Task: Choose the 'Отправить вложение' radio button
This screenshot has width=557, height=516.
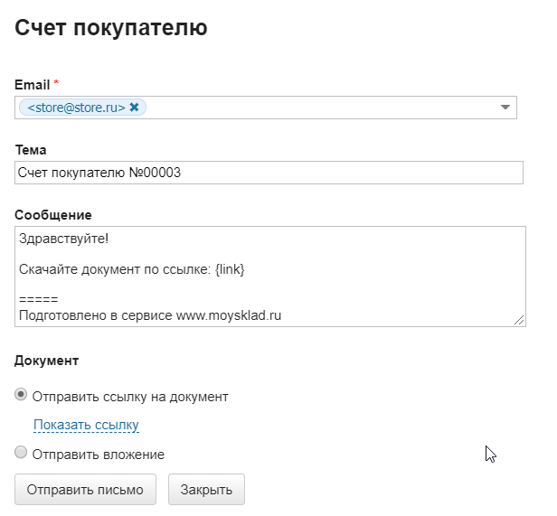Action: click(x=22, y=454)
